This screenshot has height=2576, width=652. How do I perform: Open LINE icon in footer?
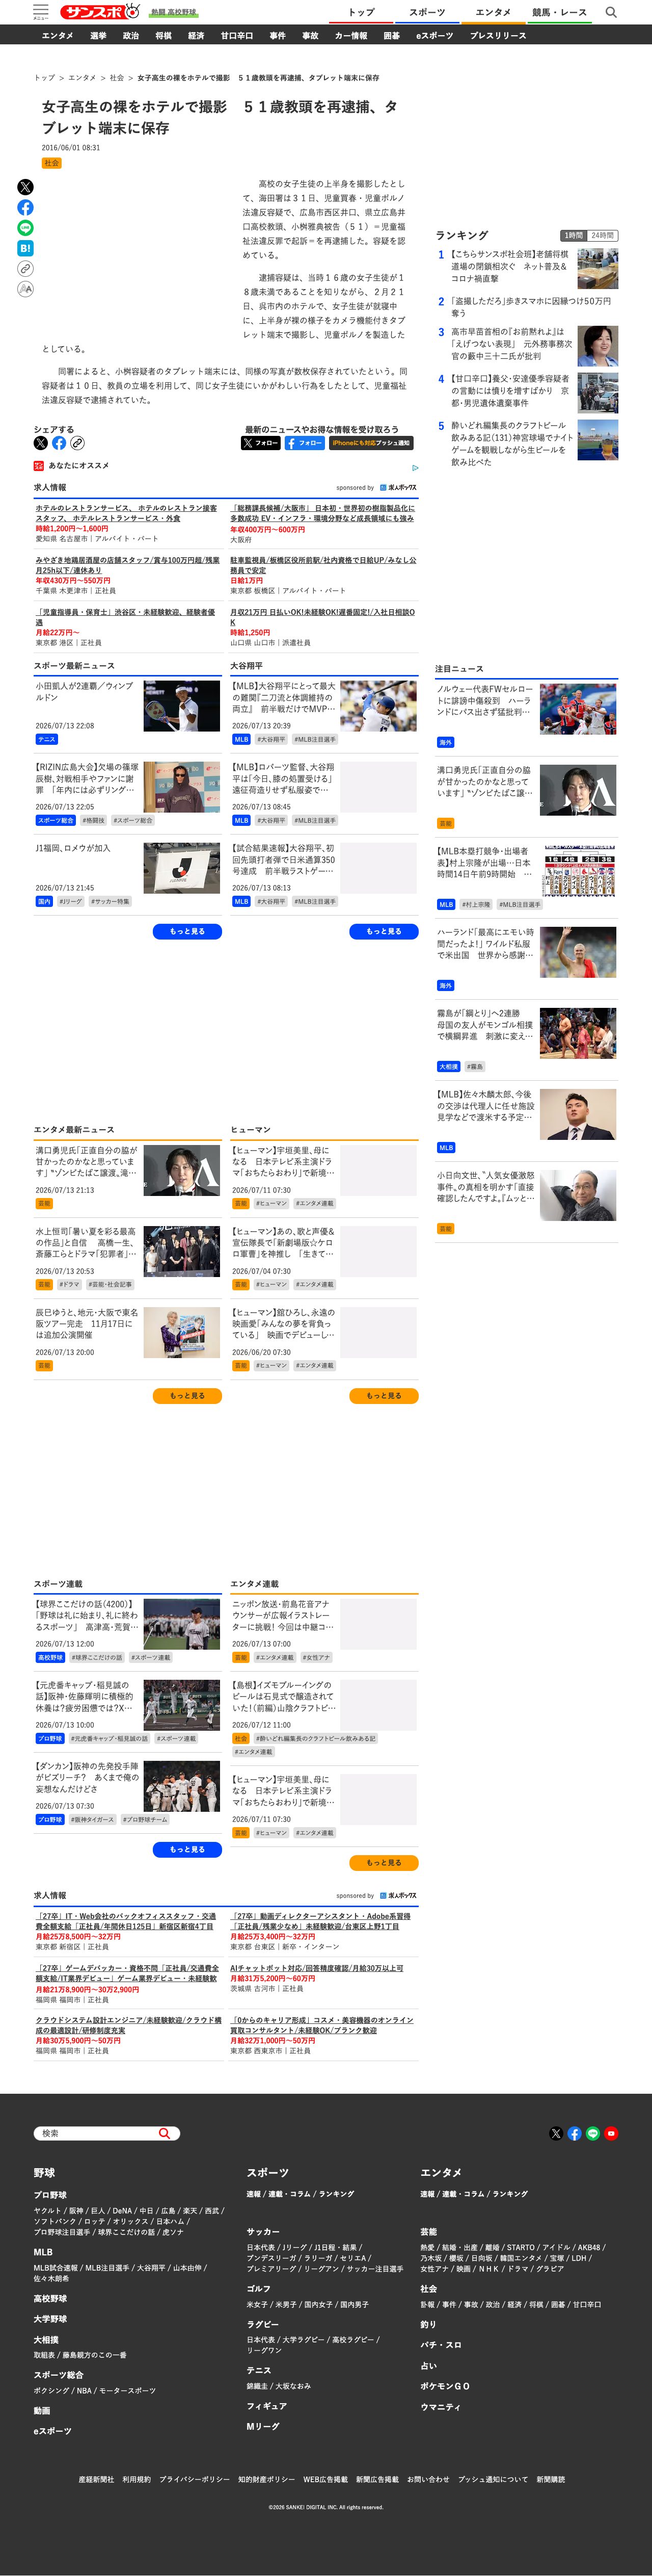click(x=593, y=2133)
